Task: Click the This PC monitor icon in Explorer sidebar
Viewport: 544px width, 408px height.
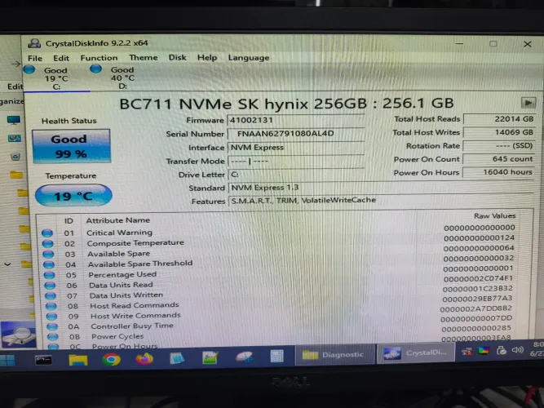Action: [x=14, y=121]
